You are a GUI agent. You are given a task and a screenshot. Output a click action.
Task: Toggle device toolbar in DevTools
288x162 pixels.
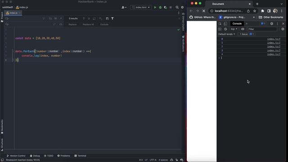click(225, 23)
